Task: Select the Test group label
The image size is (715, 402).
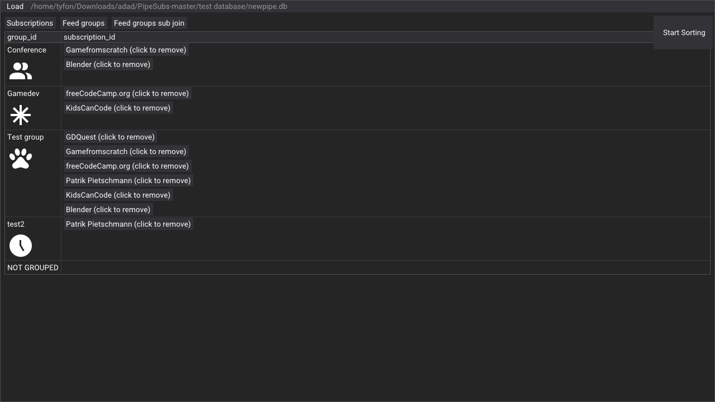Action: click(x=25, y=137)
